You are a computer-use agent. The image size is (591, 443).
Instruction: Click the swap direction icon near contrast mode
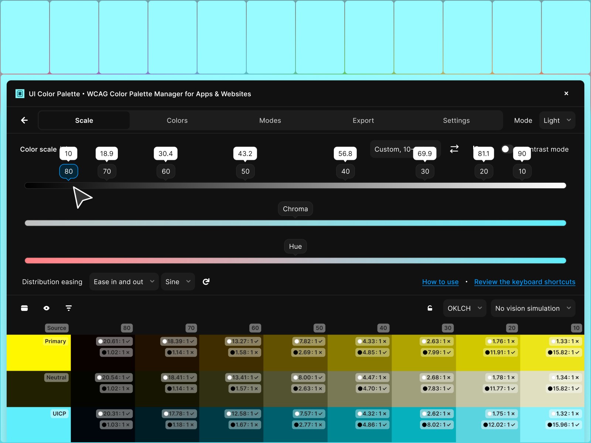454,149
